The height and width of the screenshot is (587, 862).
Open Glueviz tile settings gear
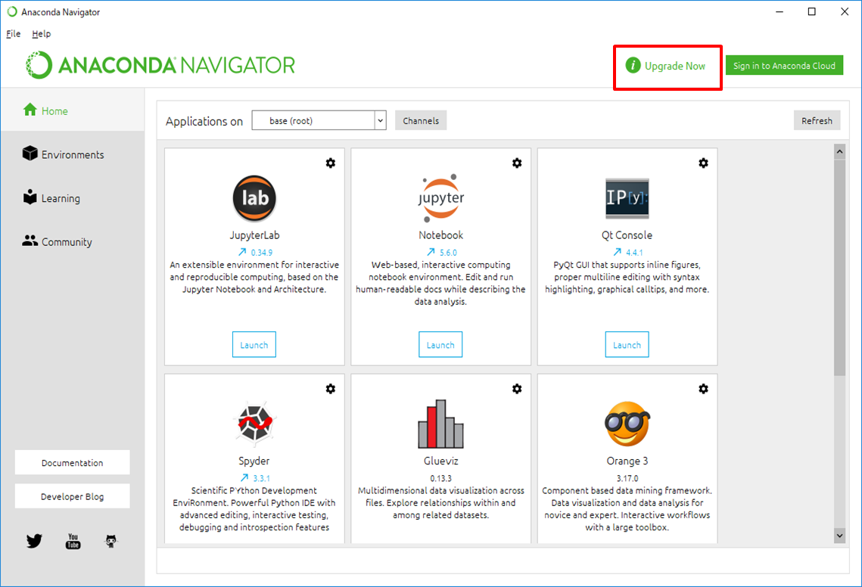point(517,389)
